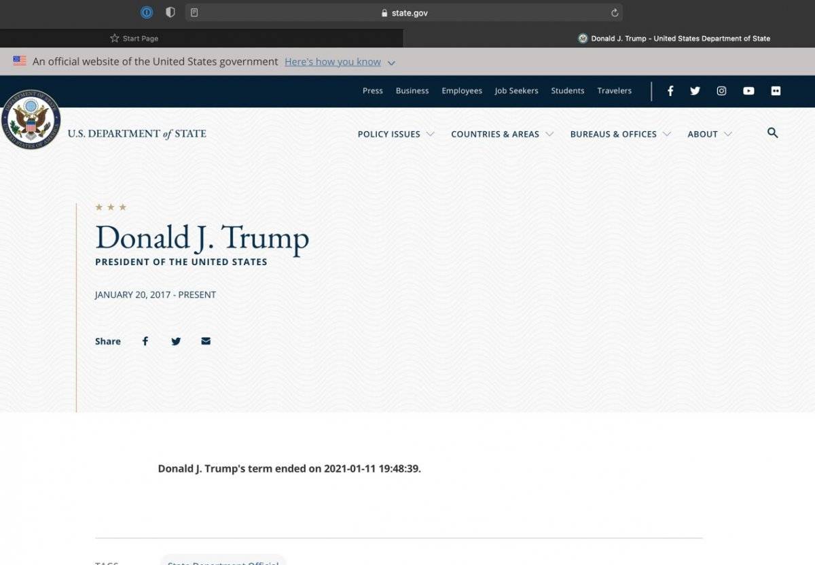Open the Facebook icon in the header

click(670, 90)
